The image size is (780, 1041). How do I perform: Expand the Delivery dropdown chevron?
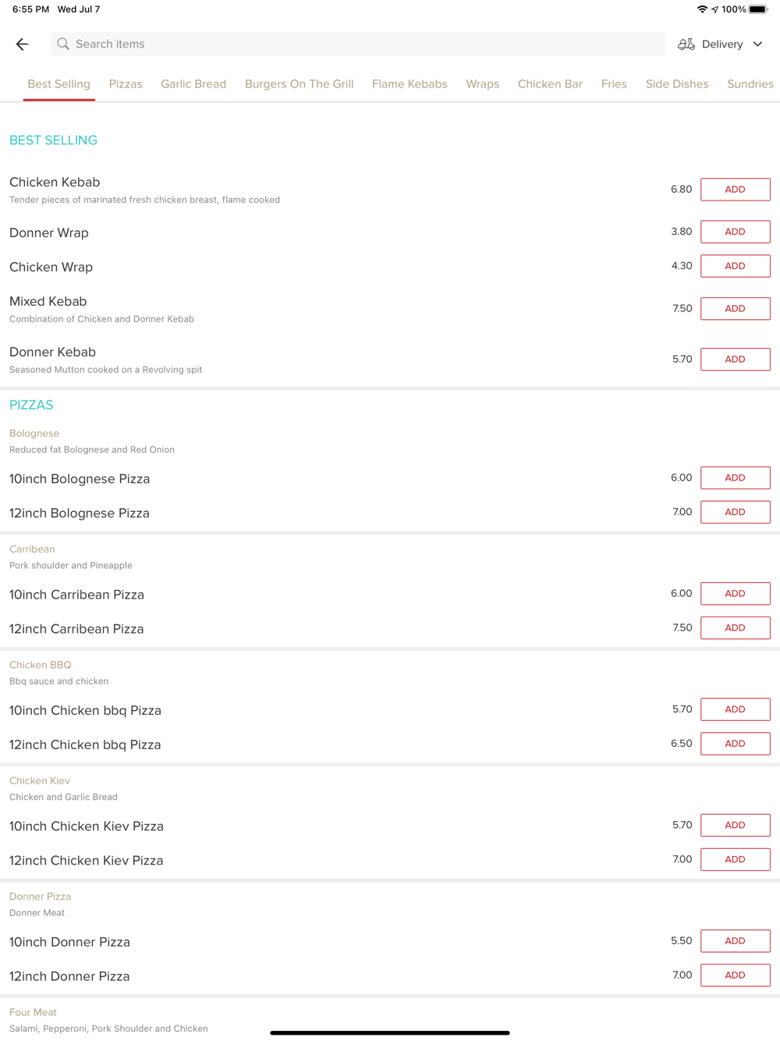(757, 44)
